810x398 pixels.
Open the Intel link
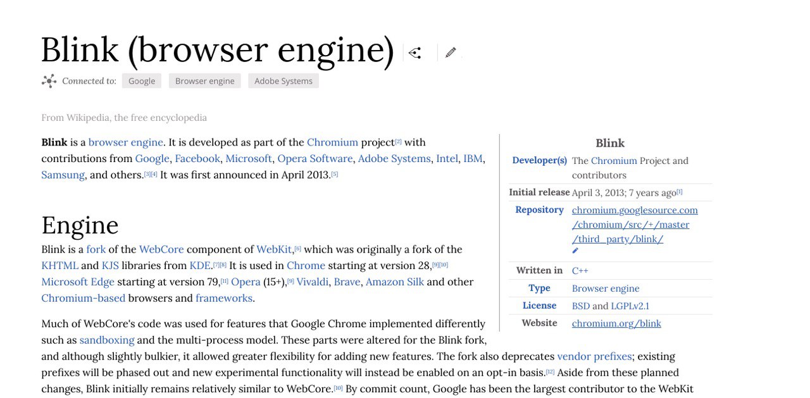(447, 159)
